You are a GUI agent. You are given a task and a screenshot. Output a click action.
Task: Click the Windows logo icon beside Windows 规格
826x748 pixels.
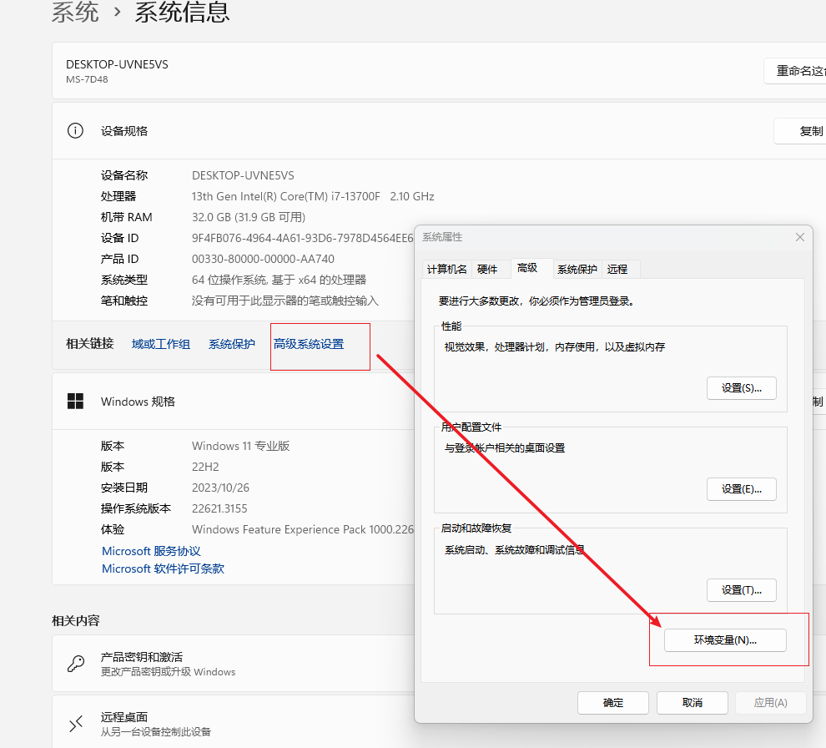click(x=75, y=402)
